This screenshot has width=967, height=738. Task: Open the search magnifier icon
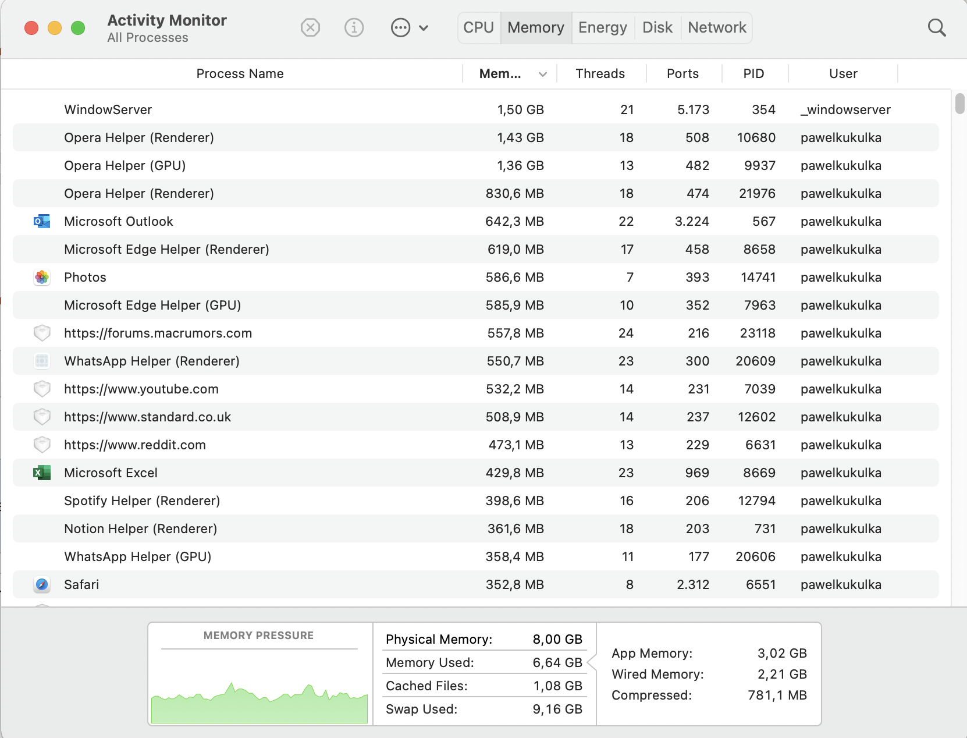coord(937,27)
